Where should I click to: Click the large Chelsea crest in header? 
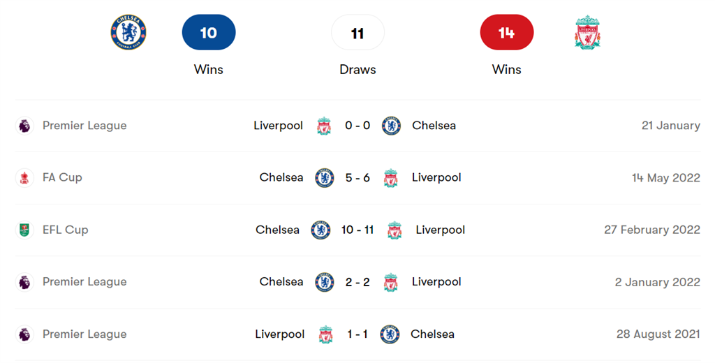point(128,32)
